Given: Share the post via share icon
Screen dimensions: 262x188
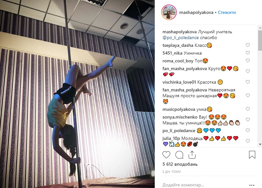Looking at the screenshot, I should tap(192, 155).
